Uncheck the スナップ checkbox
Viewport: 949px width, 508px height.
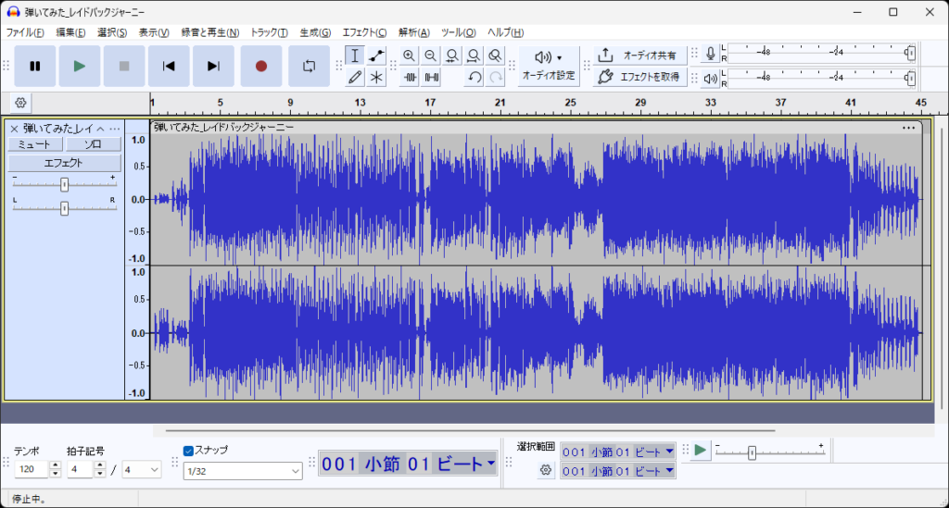point(188,451)
